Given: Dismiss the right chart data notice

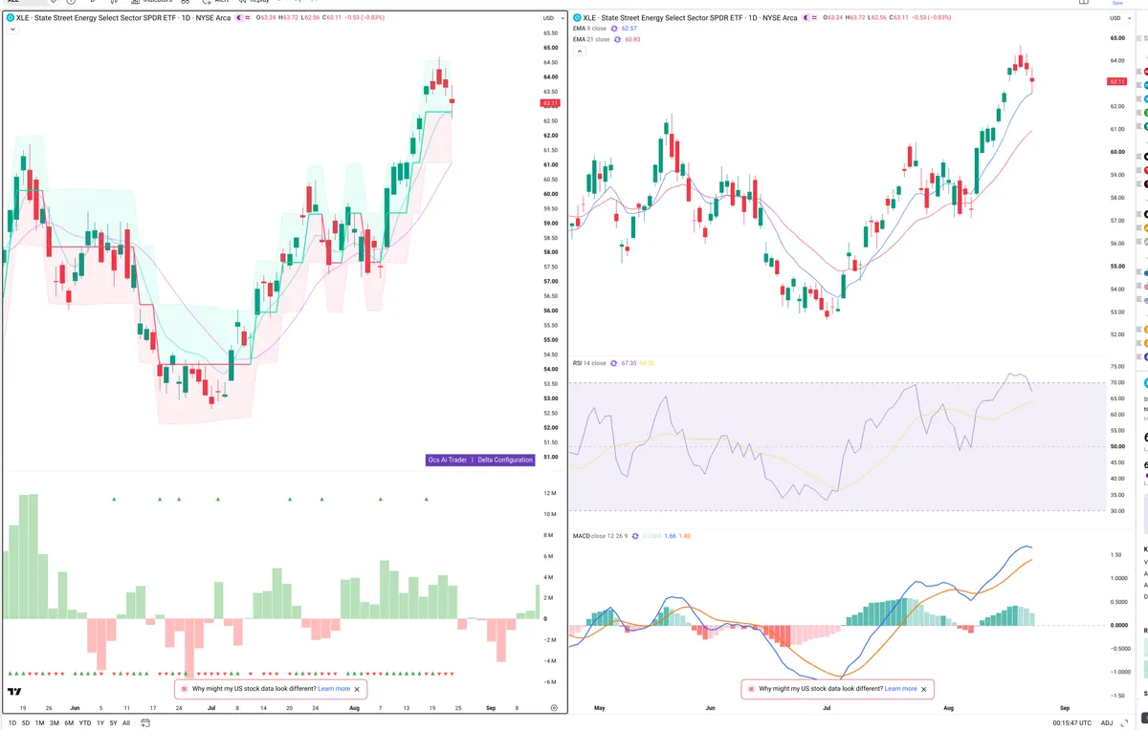Looking at the screenshot, I should pyautogui.click(x=924, y=688).
